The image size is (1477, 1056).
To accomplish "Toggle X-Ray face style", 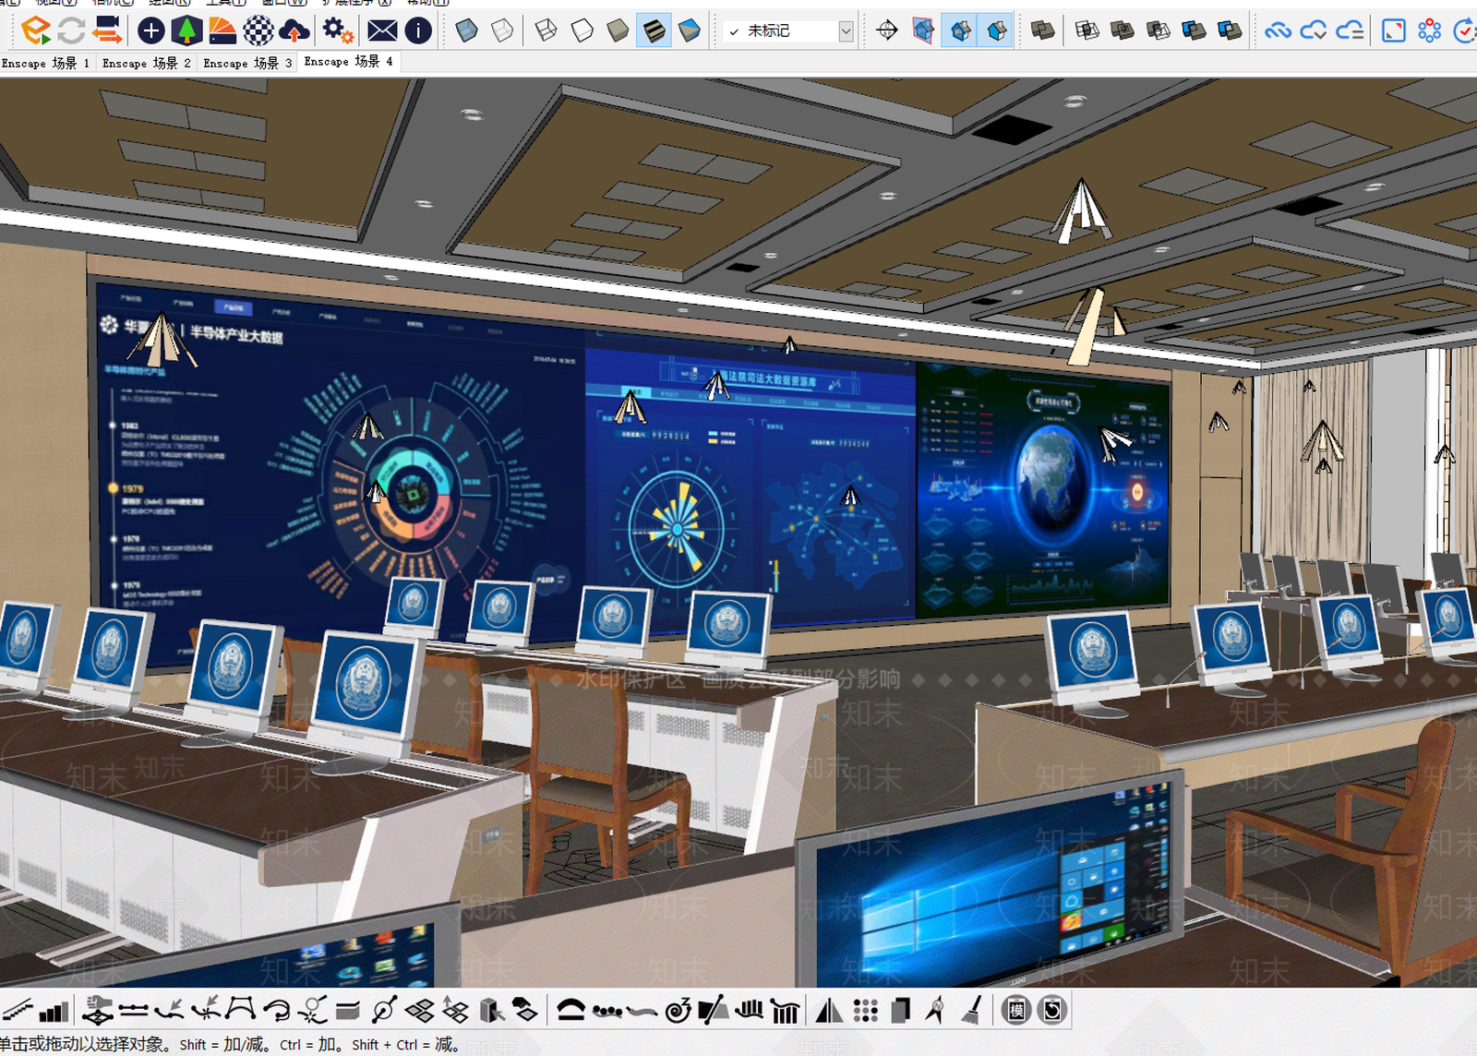I will (467, 31).
